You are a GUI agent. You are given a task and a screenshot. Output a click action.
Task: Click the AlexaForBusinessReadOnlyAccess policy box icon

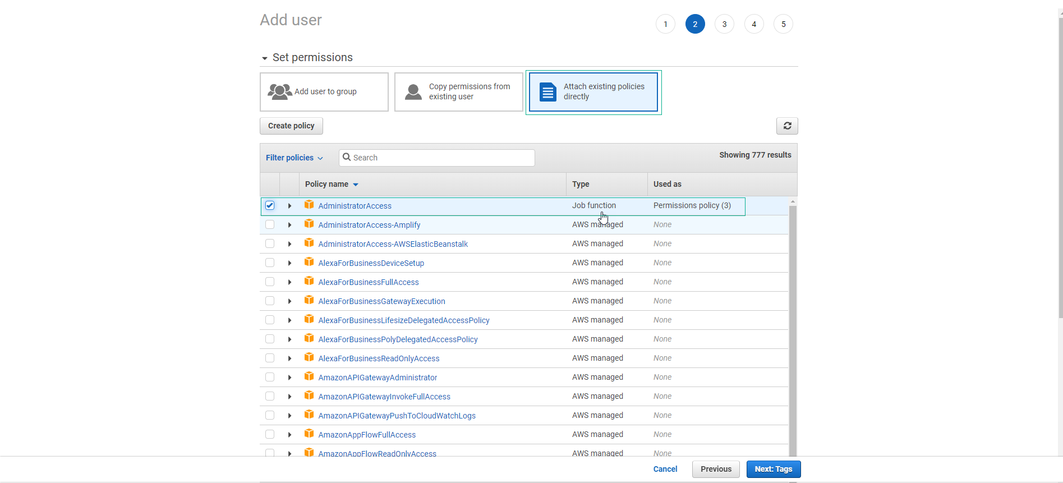[309, 357]
